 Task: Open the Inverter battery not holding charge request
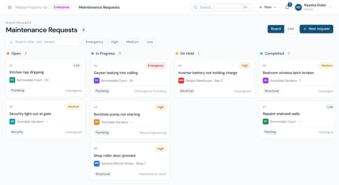coord(215,78)
